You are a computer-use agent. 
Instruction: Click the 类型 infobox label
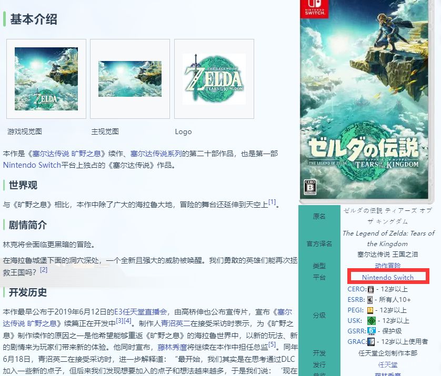coord(319,266)
